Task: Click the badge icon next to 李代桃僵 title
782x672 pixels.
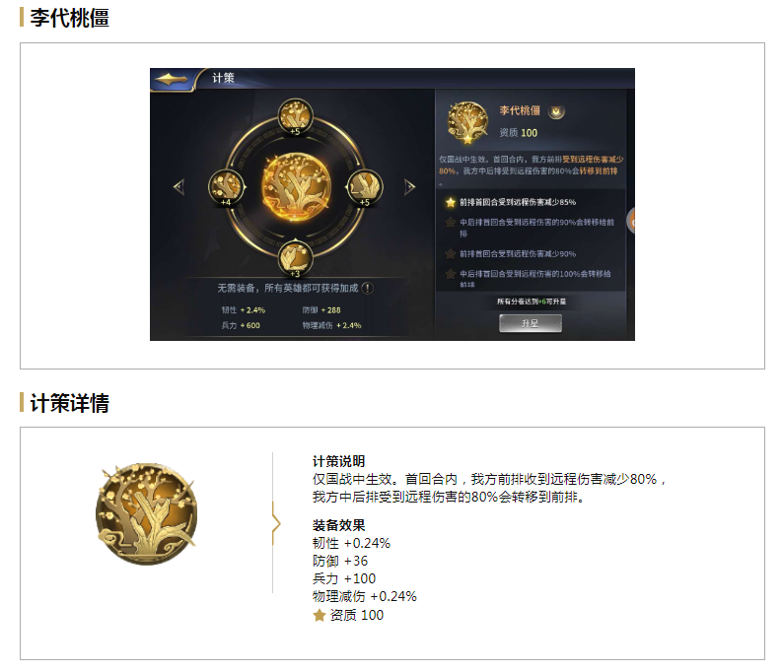Action: pos(556,112)
